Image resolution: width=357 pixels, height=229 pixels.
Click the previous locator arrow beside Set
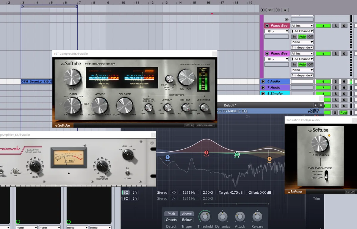pyautogui.click(x=262, y=10)
